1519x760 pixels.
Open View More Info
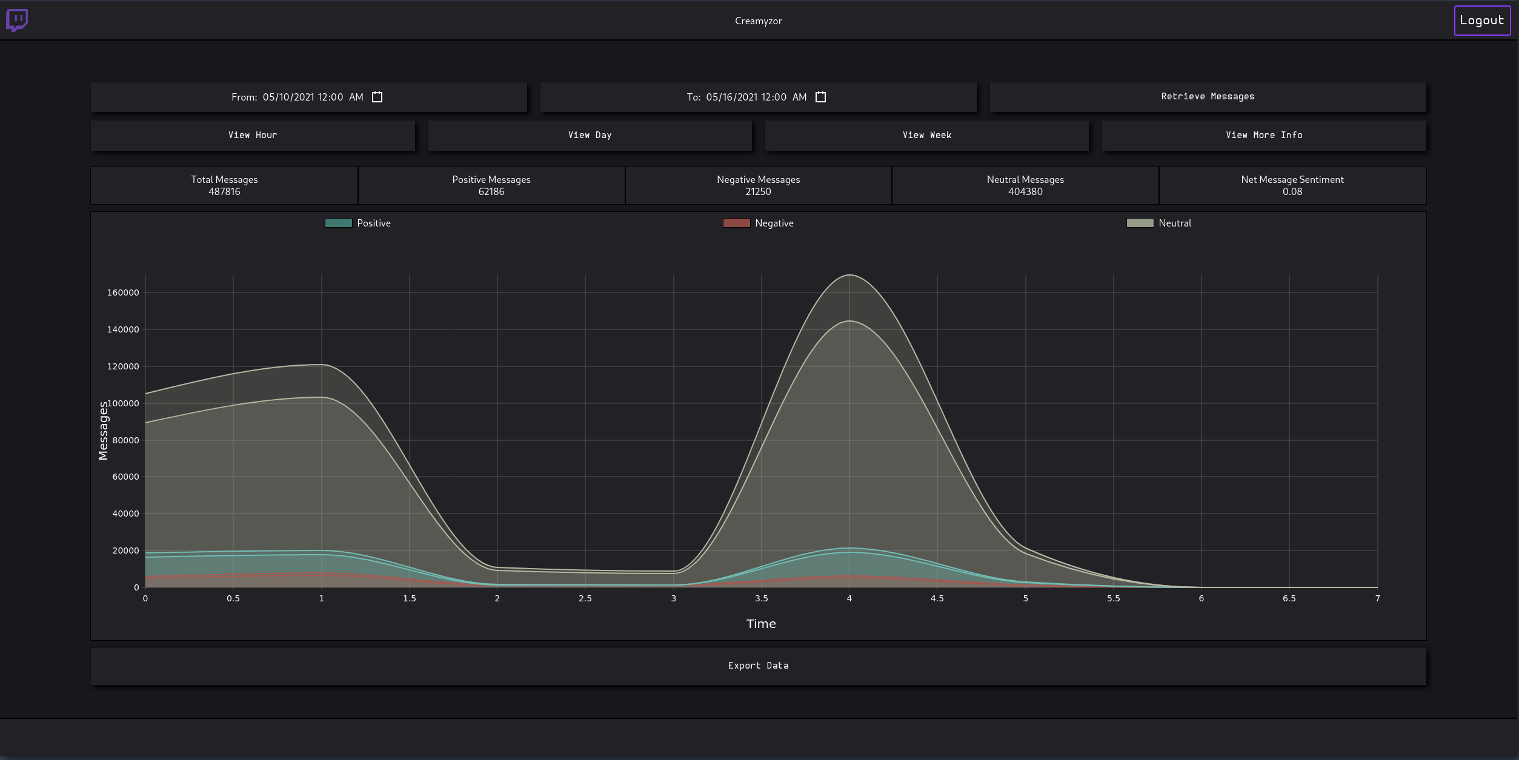click(x=1264, y=135)
